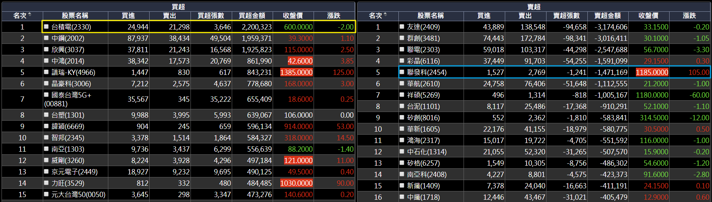Click the 買超 table title bar
Screen dimensions: 712x202
(x=178, y=6)
